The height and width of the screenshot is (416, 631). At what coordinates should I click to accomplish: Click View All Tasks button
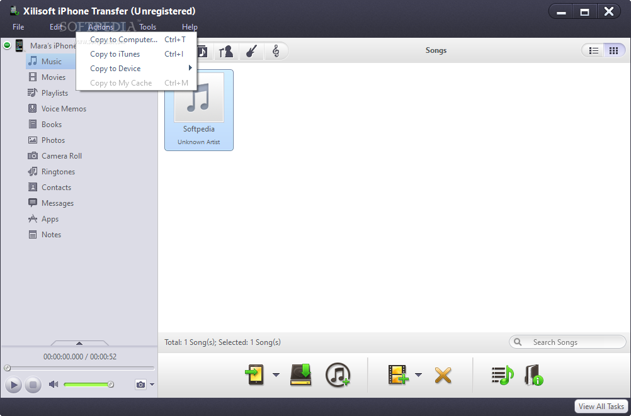click(x=601, y=407)
